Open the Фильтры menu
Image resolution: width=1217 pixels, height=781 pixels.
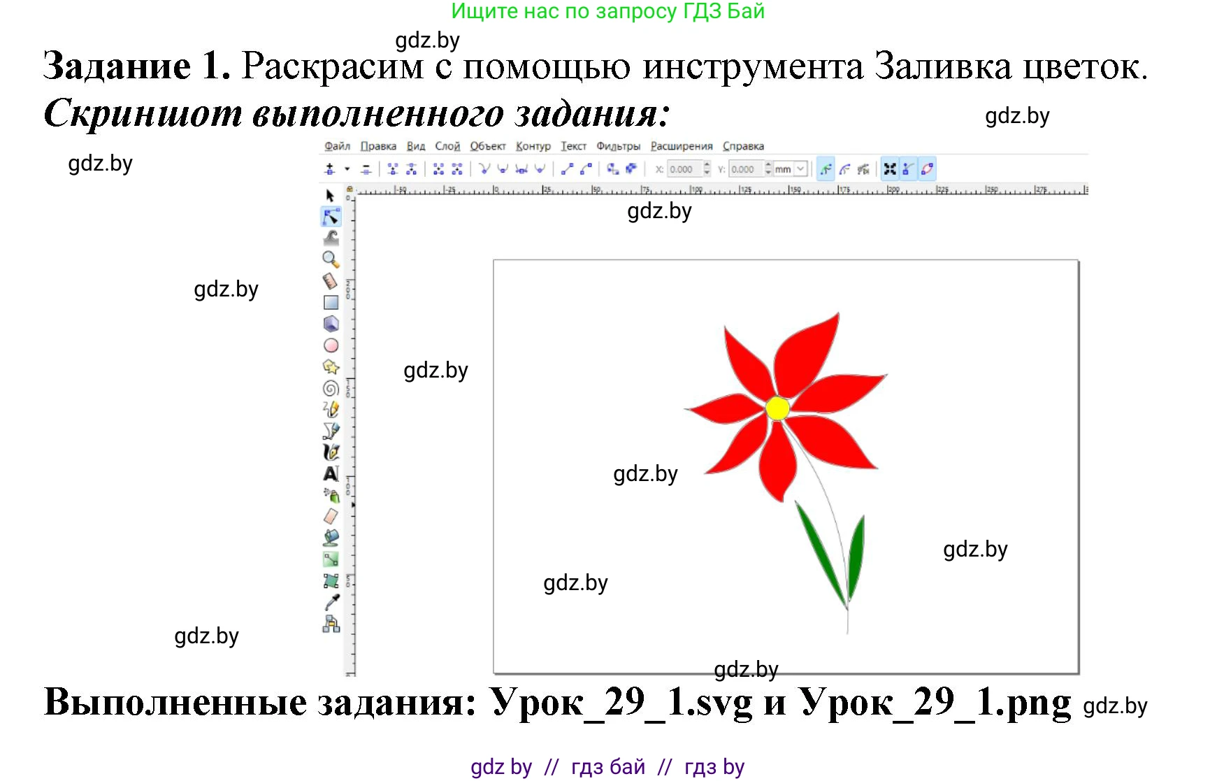[618, 146]
